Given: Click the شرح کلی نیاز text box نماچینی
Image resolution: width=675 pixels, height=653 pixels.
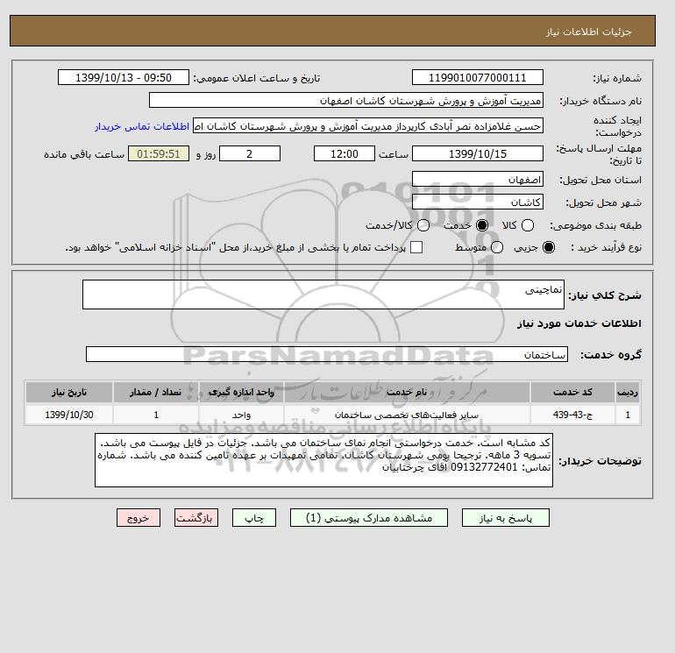Looking at the screenshot, I should point(323,295).
